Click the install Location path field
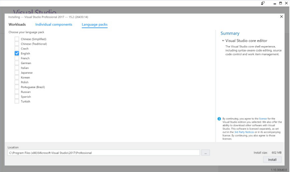The height and width of the screenshot is (172, 290). pos(104,153)
